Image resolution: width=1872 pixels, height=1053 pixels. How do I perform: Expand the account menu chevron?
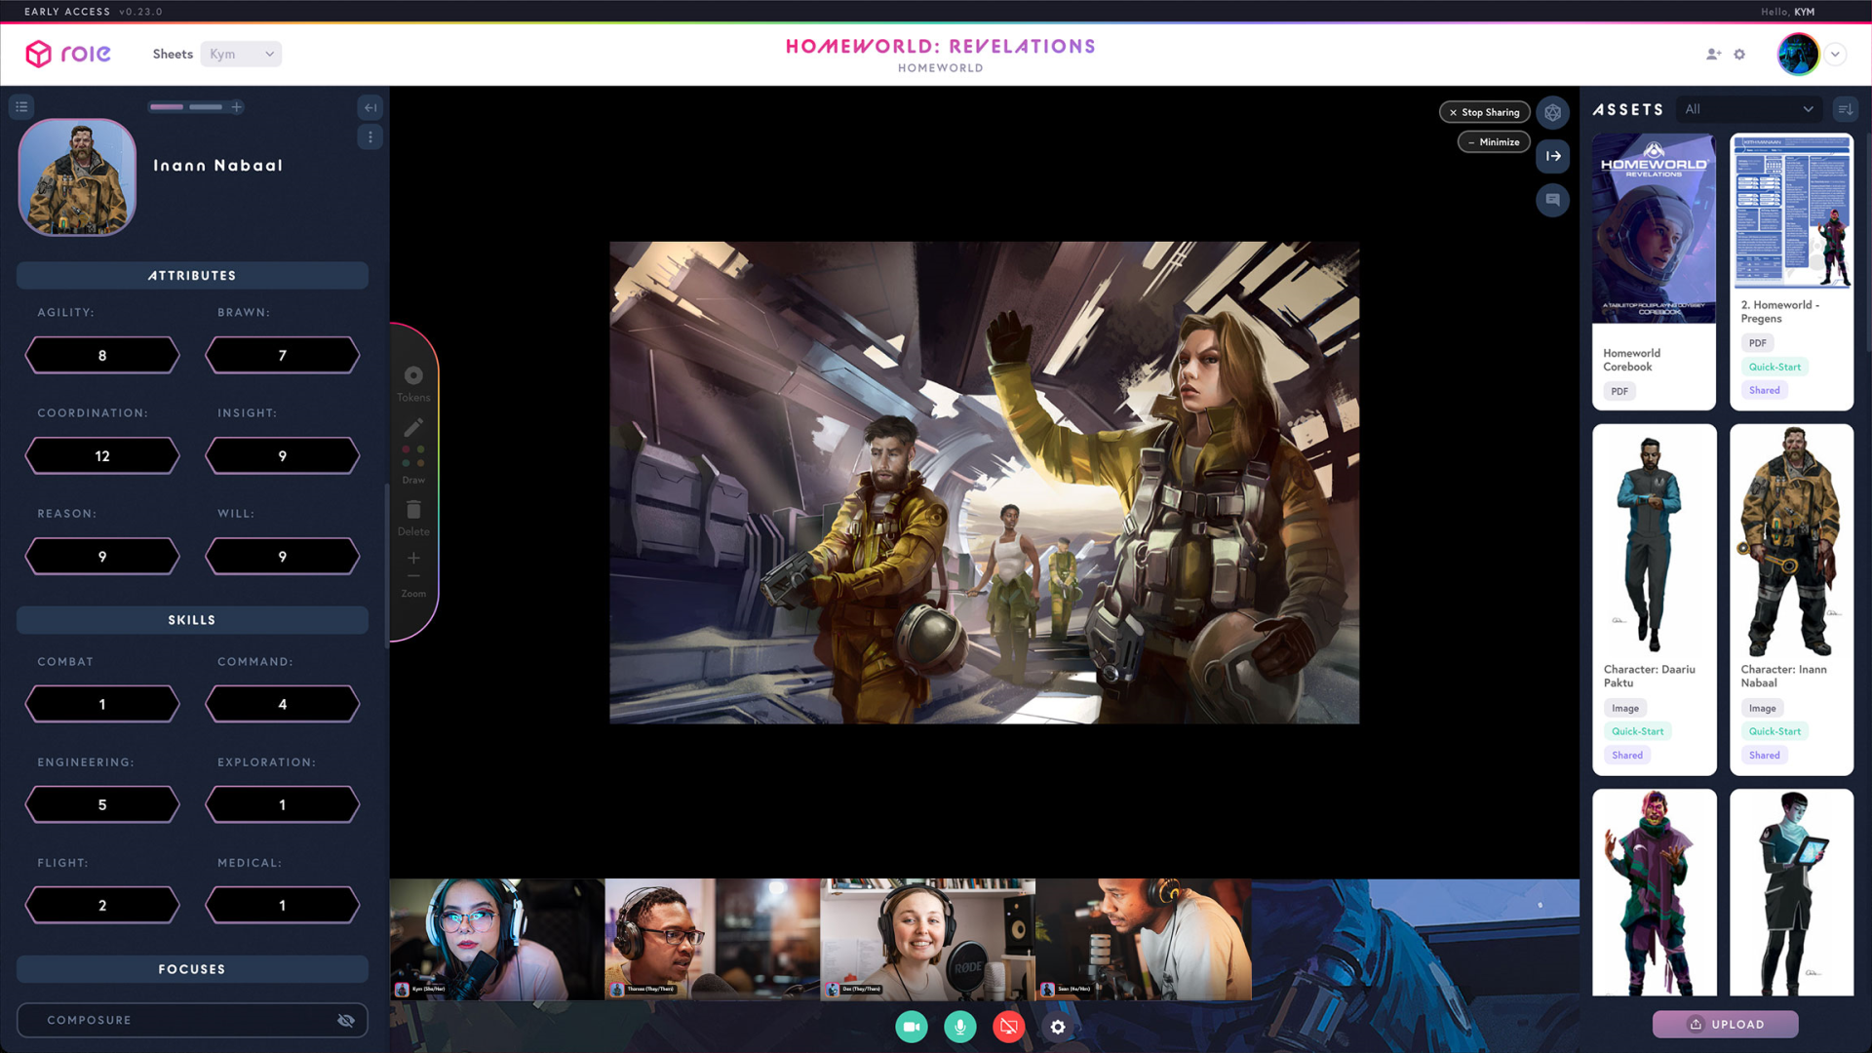pos(1835,55)
